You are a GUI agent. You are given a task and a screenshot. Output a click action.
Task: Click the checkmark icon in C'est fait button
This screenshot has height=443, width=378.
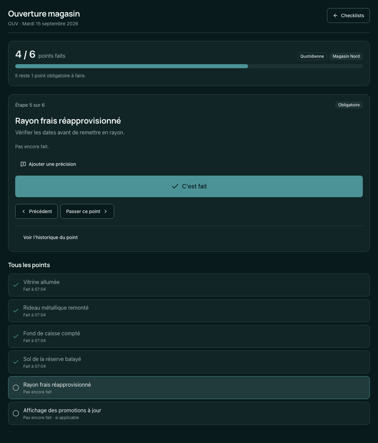pyautogui.click(x=175, y=186)
